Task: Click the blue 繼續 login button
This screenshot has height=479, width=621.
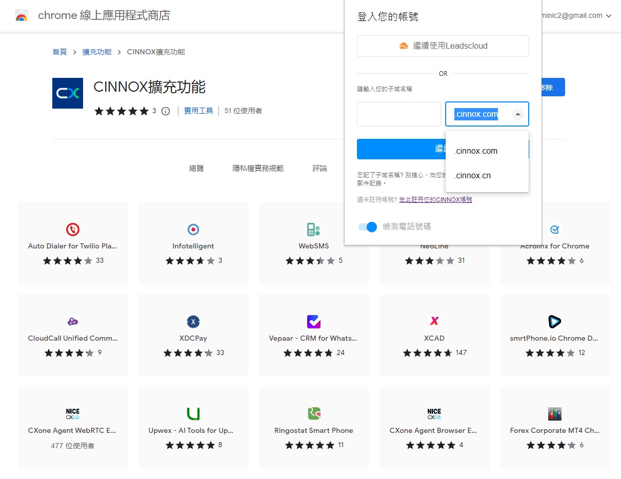Action: [x=401, y=149]
